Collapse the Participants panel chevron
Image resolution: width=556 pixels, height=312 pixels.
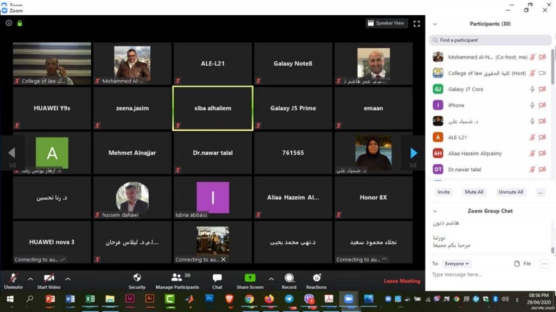coord(435,24)
